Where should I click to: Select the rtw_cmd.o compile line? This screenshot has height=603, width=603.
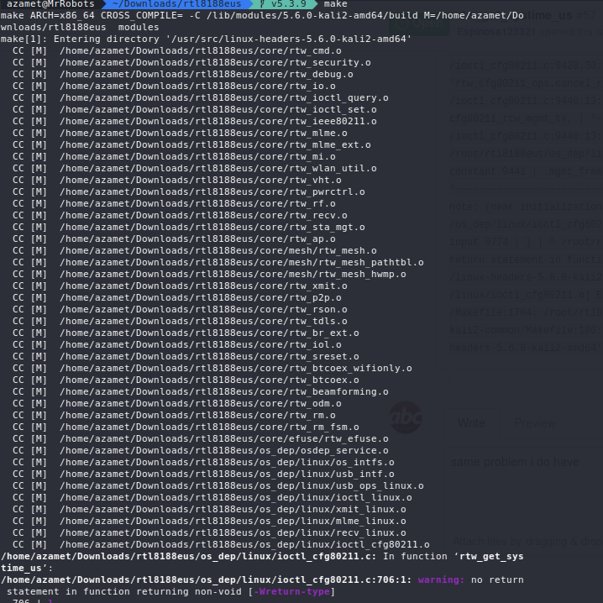(x=177, y=50)
